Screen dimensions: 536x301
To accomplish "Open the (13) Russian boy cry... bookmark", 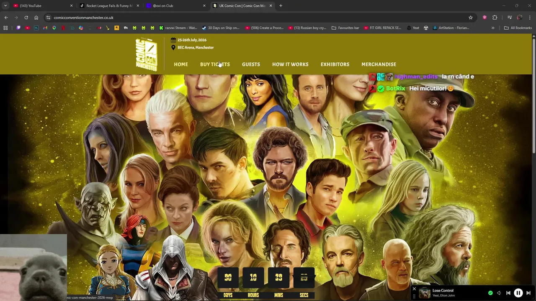I will (x=307, y=28).
